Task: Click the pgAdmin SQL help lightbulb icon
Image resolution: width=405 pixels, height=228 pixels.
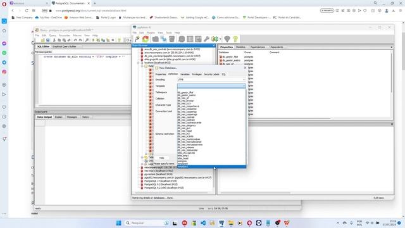Action: pyautogui.click(x=235, y=39)
